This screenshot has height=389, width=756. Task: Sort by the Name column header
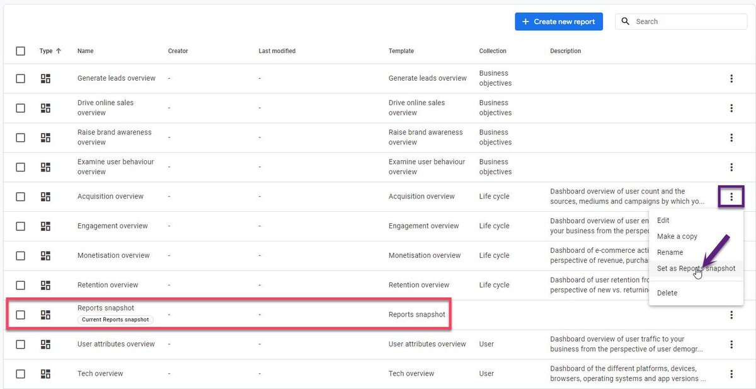[85, 51]
